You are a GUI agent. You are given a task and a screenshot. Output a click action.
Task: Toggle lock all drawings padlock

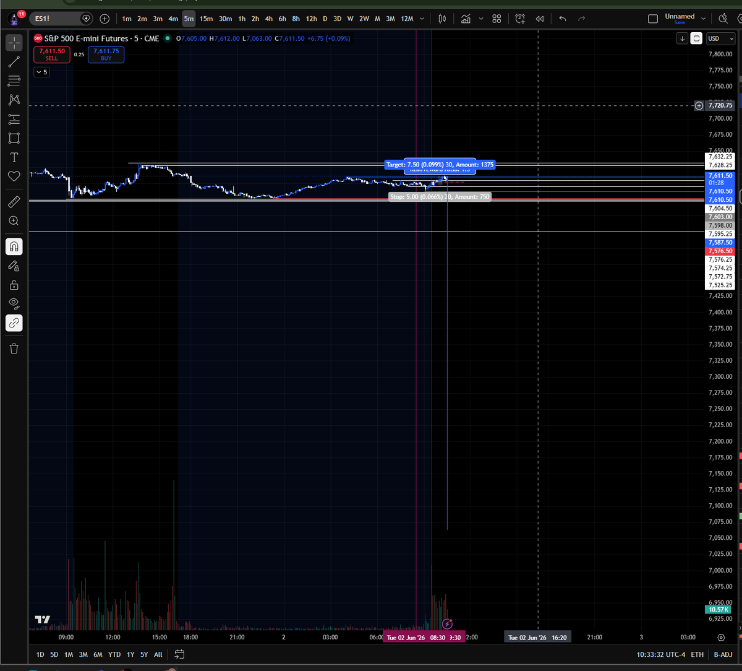(x=14, y=285)
